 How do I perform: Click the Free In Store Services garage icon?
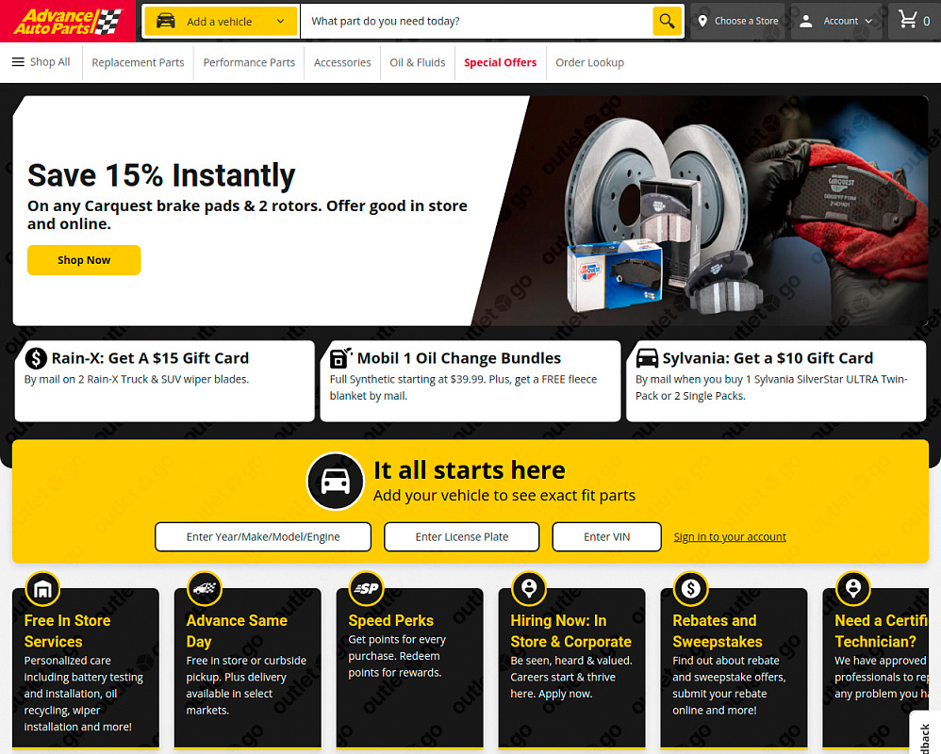point(42,589)
